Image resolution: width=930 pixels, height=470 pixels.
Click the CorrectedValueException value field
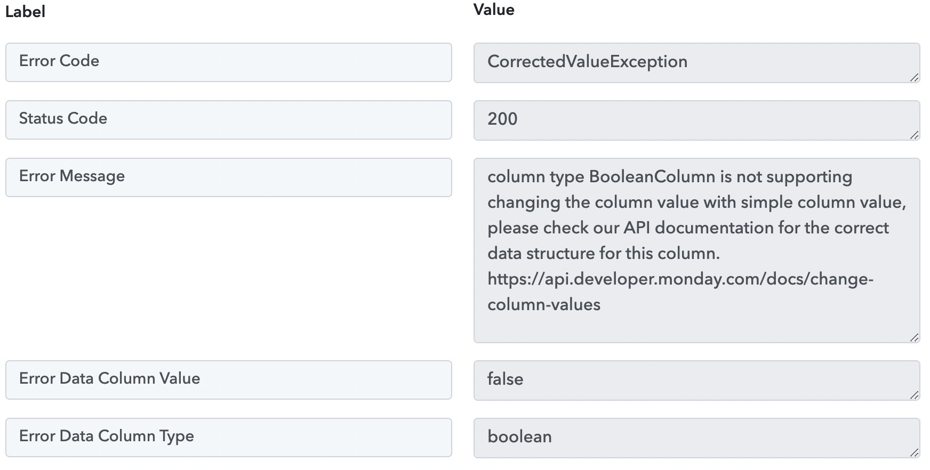(696, 63)
